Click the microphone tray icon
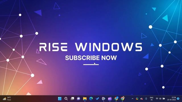Image resolution: width=182 pixels, height=102 pixels. (x=146, y=99)
